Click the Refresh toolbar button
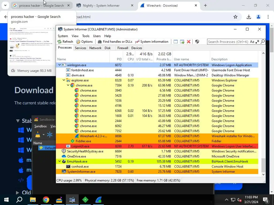 65,42
